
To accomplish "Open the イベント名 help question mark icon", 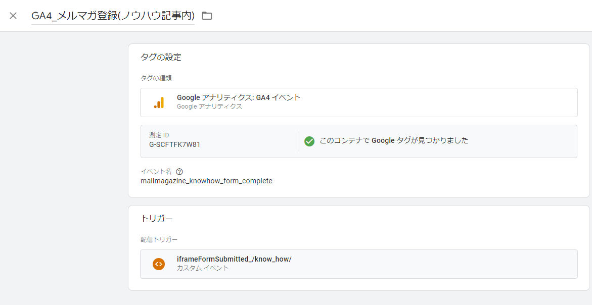I will [x=180, y=171].
